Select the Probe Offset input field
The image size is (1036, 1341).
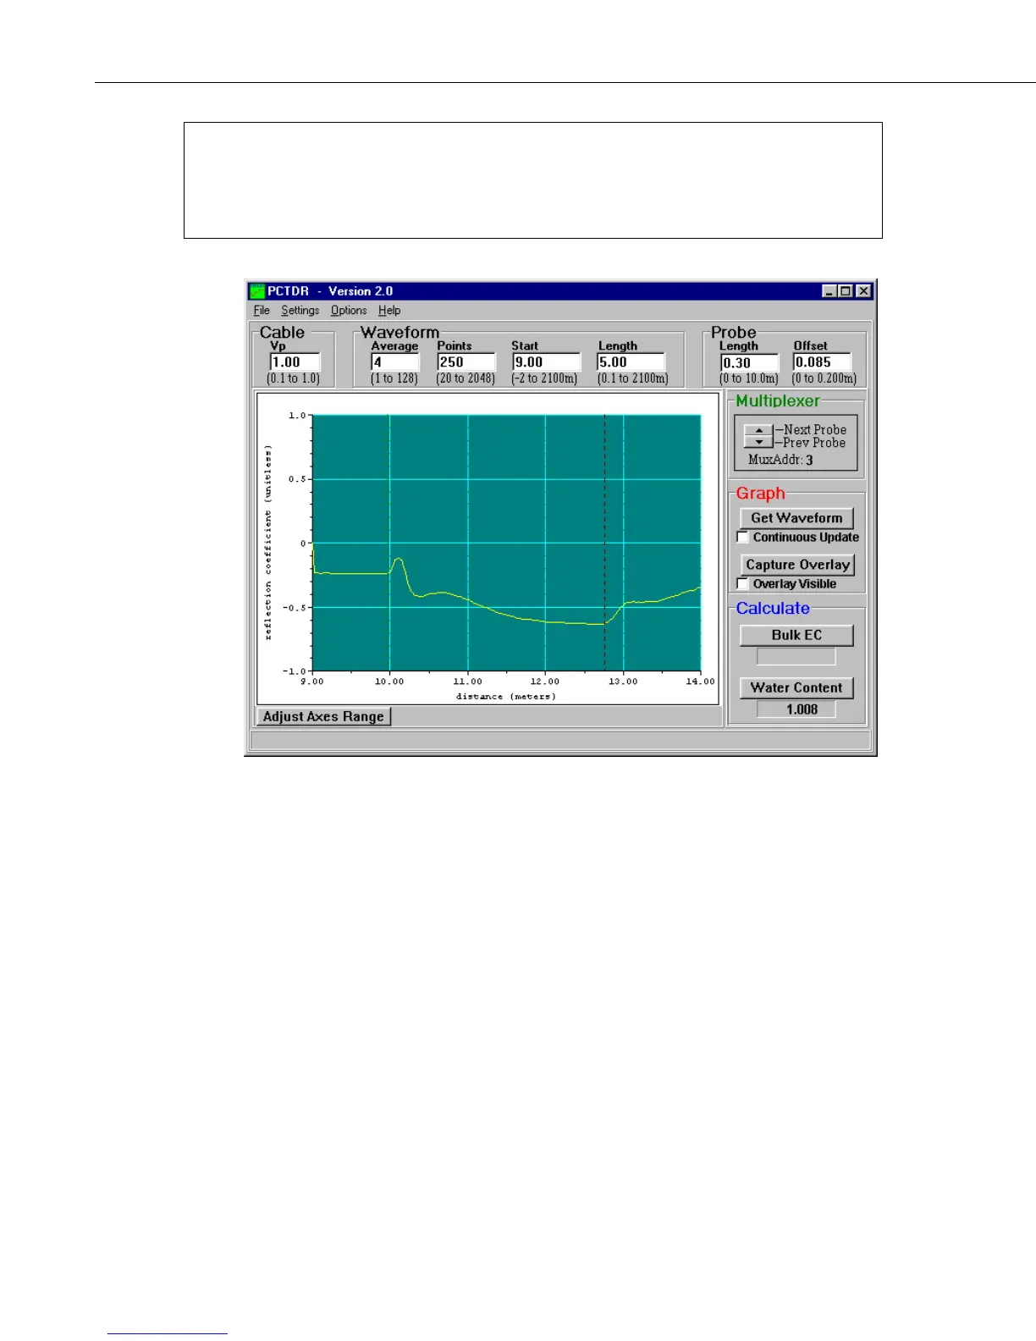click(x=821, y=361)
